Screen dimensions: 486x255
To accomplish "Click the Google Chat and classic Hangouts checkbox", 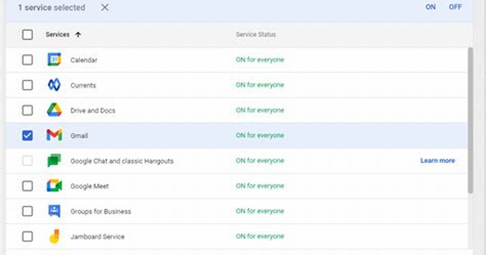I will [x=27, y=160].
